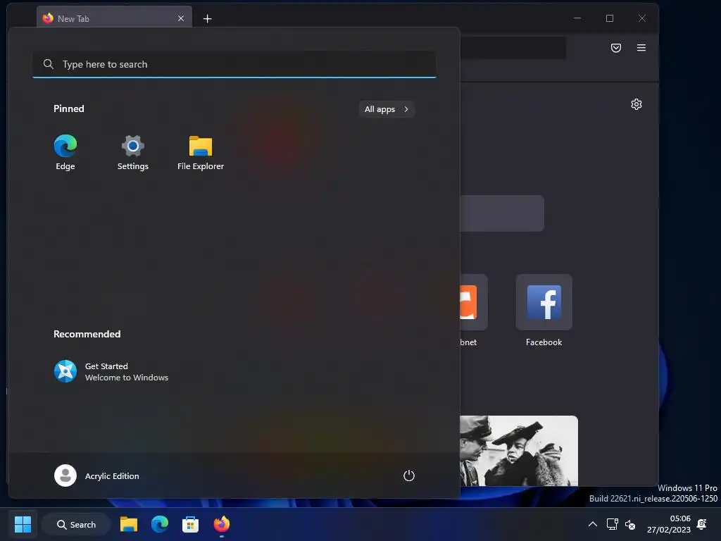Minimize the Firefox window
The height and width of the screenshot is (541, 721).
(x=577, y=18)
